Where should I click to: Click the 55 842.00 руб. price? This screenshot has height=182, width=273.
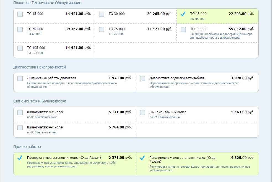(241, 29)
